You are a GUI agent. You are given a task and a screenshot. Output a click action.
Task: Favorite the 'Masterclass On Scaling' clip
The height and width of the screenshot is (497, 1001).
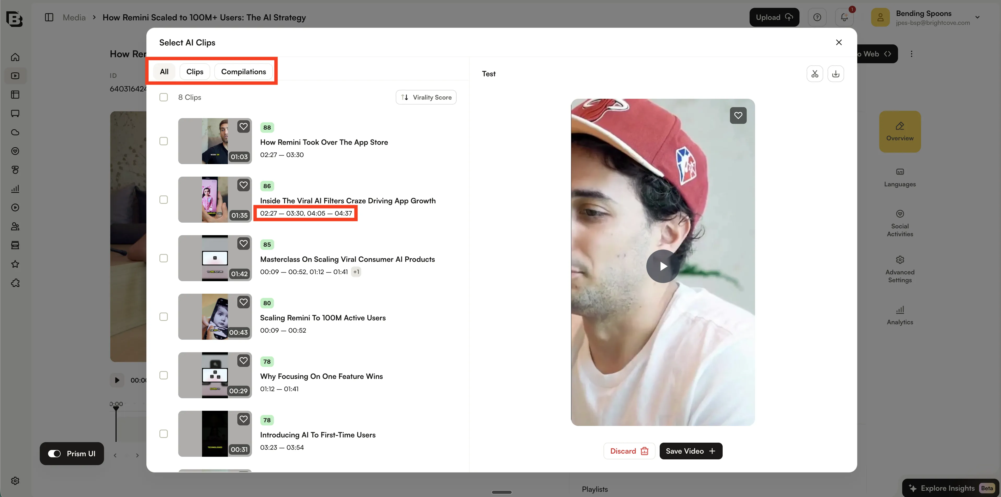click(244, 244)
